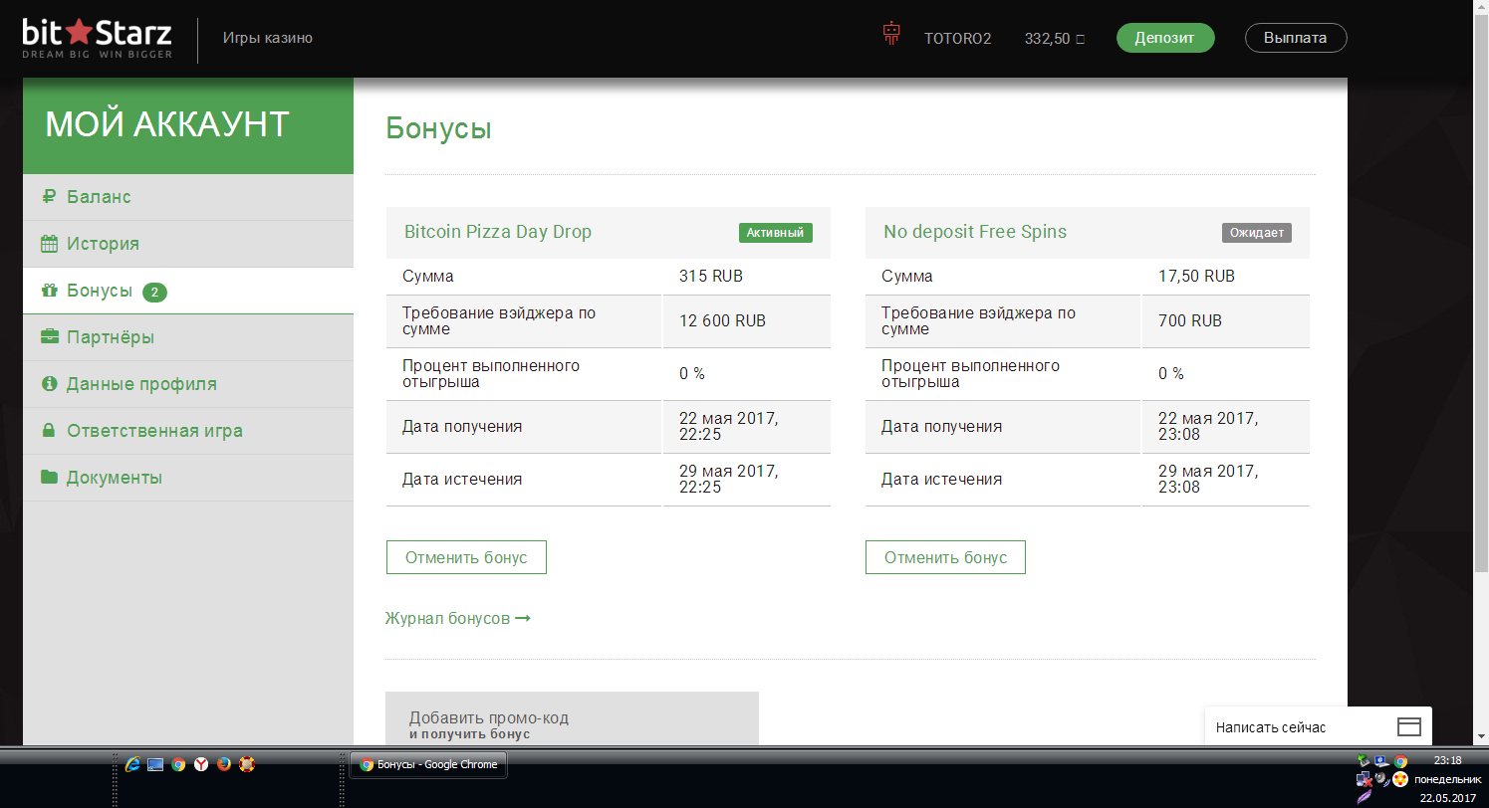
Task: Click the 22 мая 2017, 22:25 date
Action: coord(729,427)
